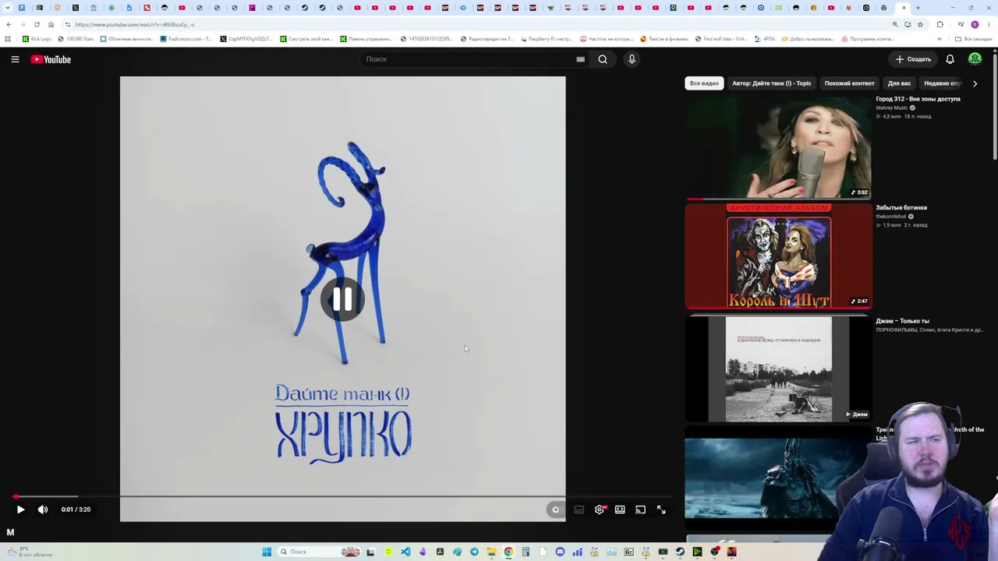The image size is (998, 561).
Task: Expand hidden bookmarks with the chevron
Action: pyautogui.click(x=940, y=39)
